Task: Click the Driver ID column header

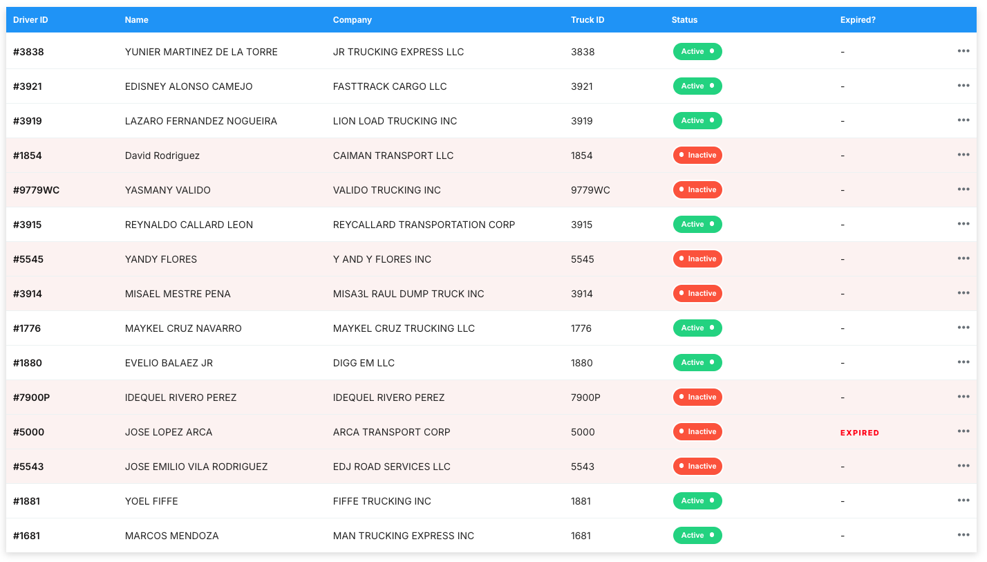Action: tap(30, 20)
